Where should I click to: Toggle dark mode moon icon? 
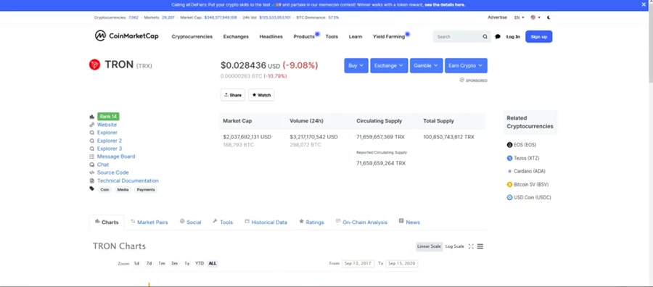click(x=549, y=17)
